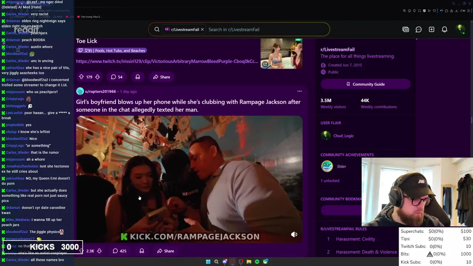Open the Toe Lick post thumbnail
Screen dimensions: 473x266
click(282, 54)
